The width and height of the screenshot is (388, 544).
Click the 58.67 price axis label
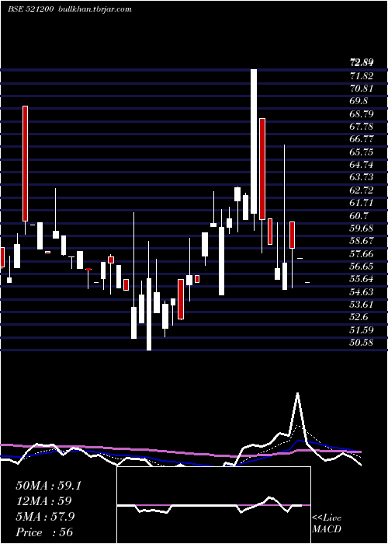[362, 241]
